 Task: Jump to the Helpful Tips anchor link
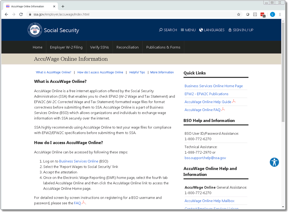click(137, 72)
